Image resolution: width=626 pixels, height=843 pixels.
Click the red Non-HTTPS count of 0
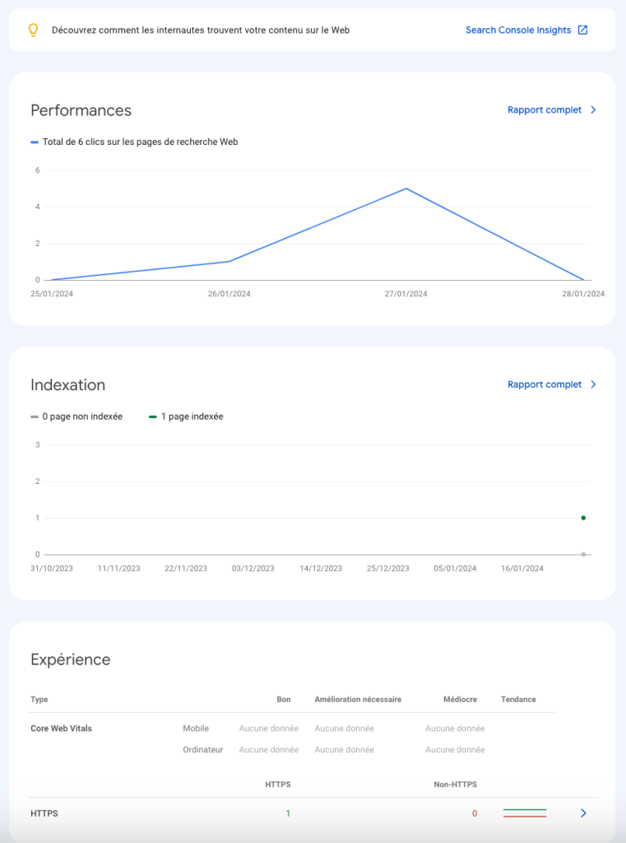point(474,813)
